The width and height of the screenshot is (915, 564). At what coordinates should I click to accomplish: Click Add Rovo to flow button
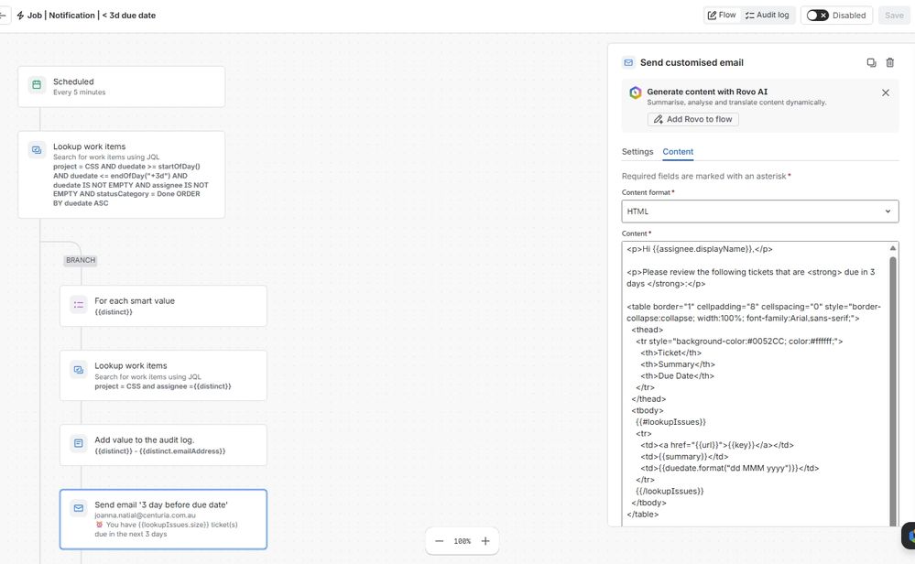(692, 119)
